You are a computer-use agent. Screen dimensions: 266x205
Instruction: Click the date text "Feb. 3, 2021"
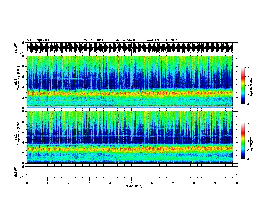click(94, 40)
